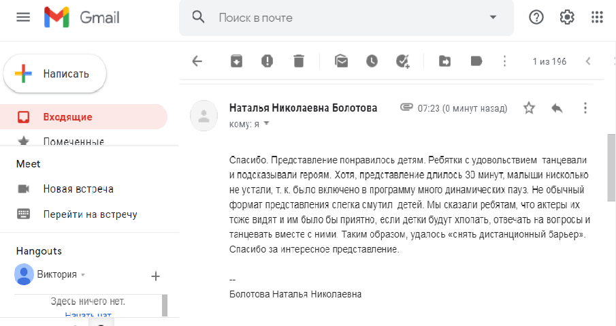Delete this email with trash icon
This screenshot has width=616, height=326.
(x=298, y=61)
